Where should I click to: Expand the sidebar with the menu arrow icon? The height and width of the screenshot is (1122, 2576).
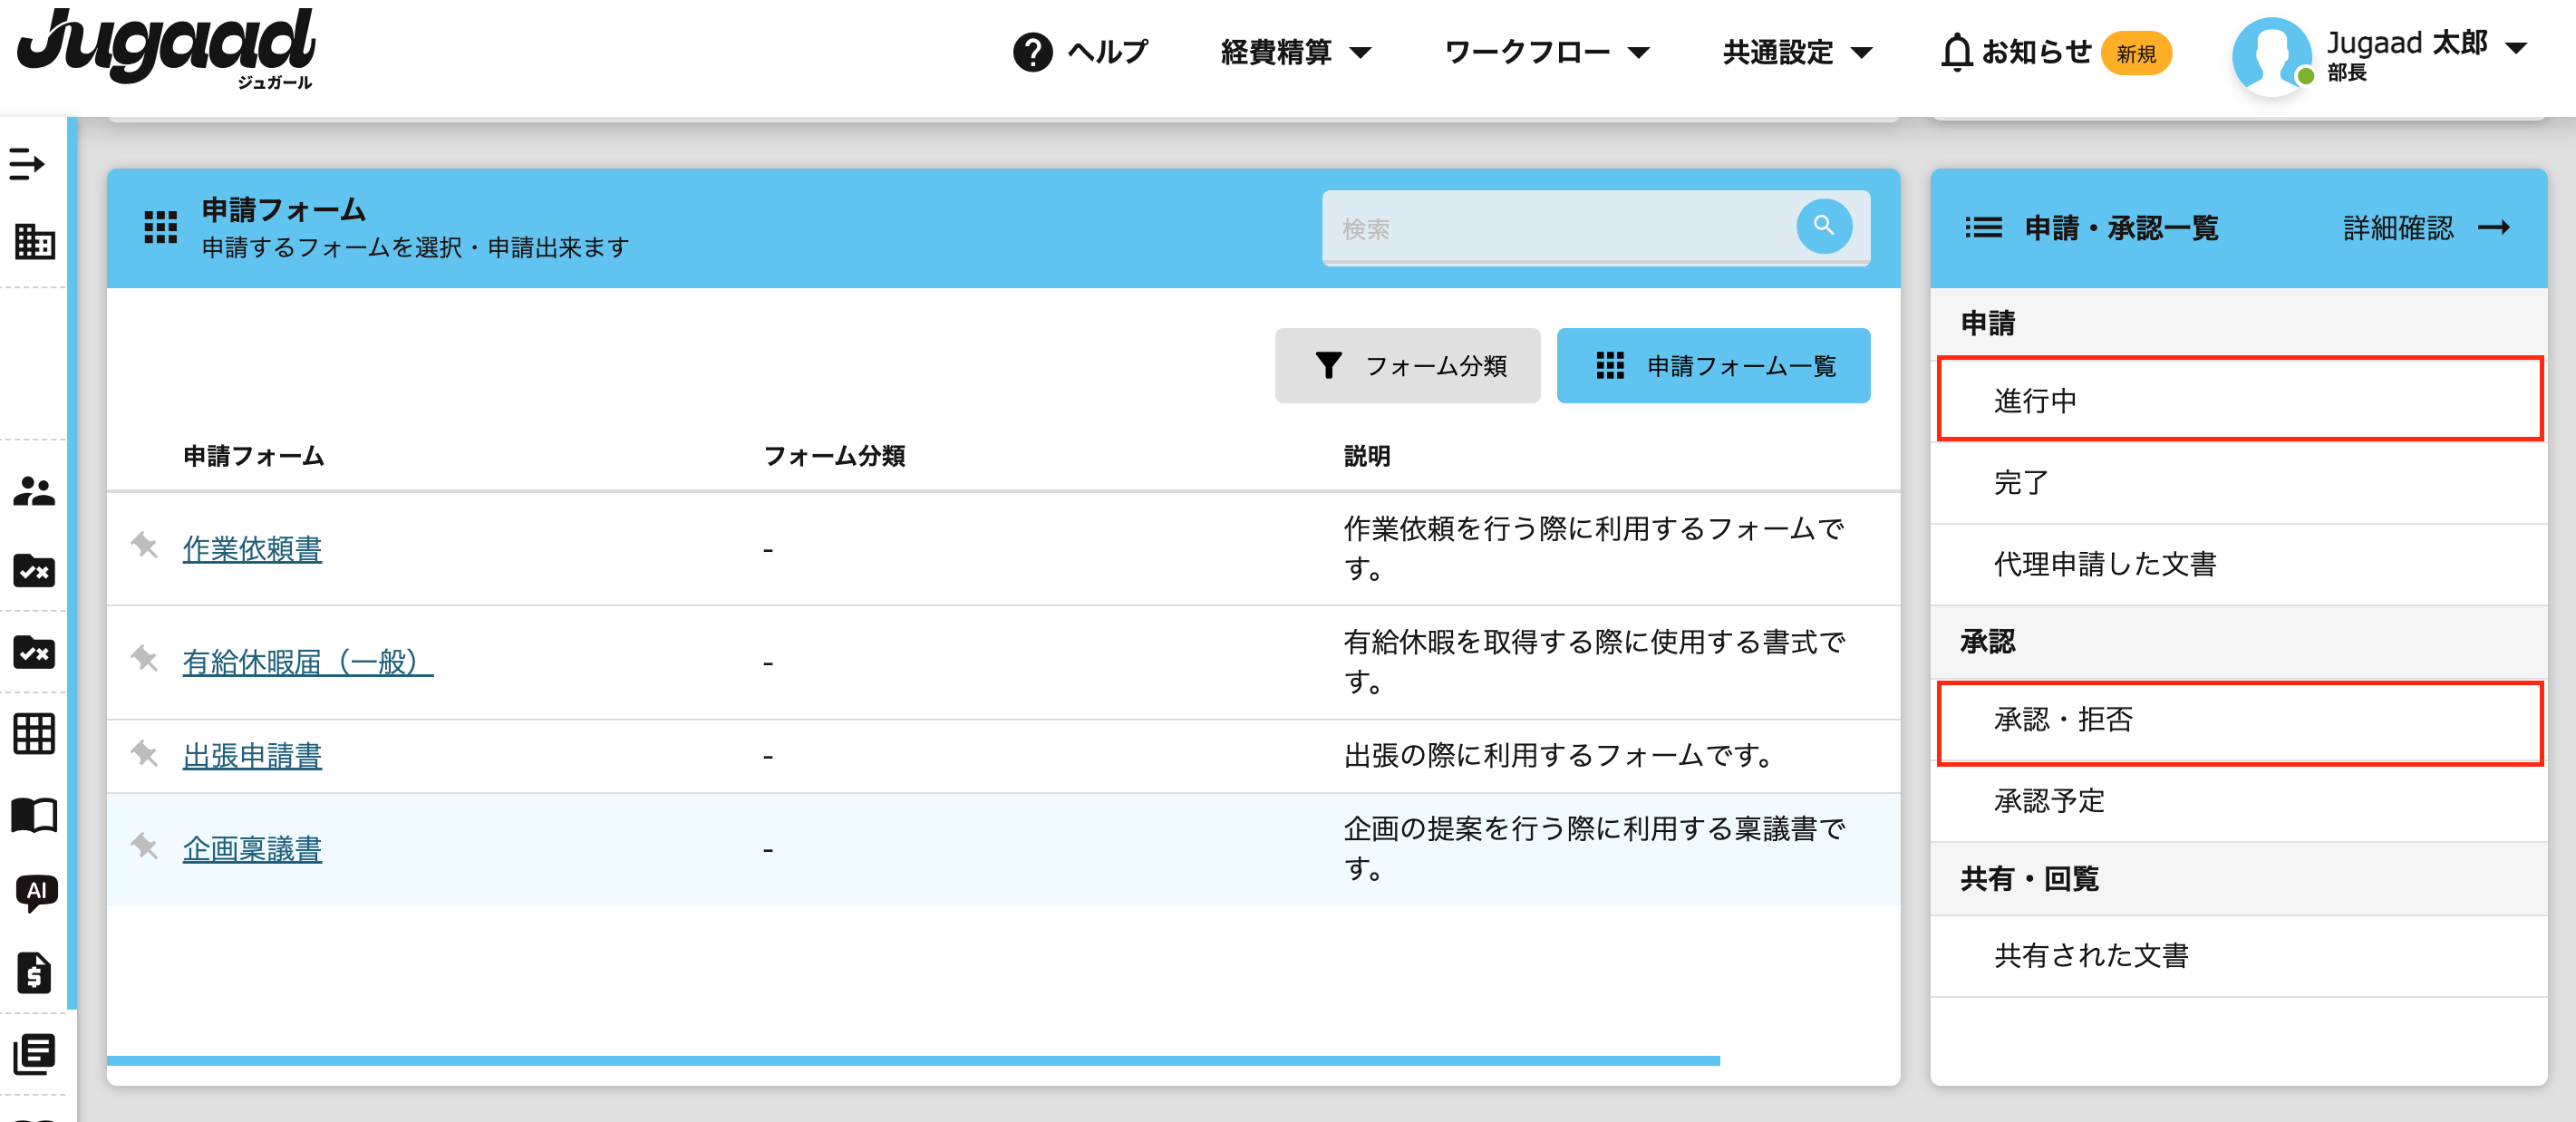[27, 163]
